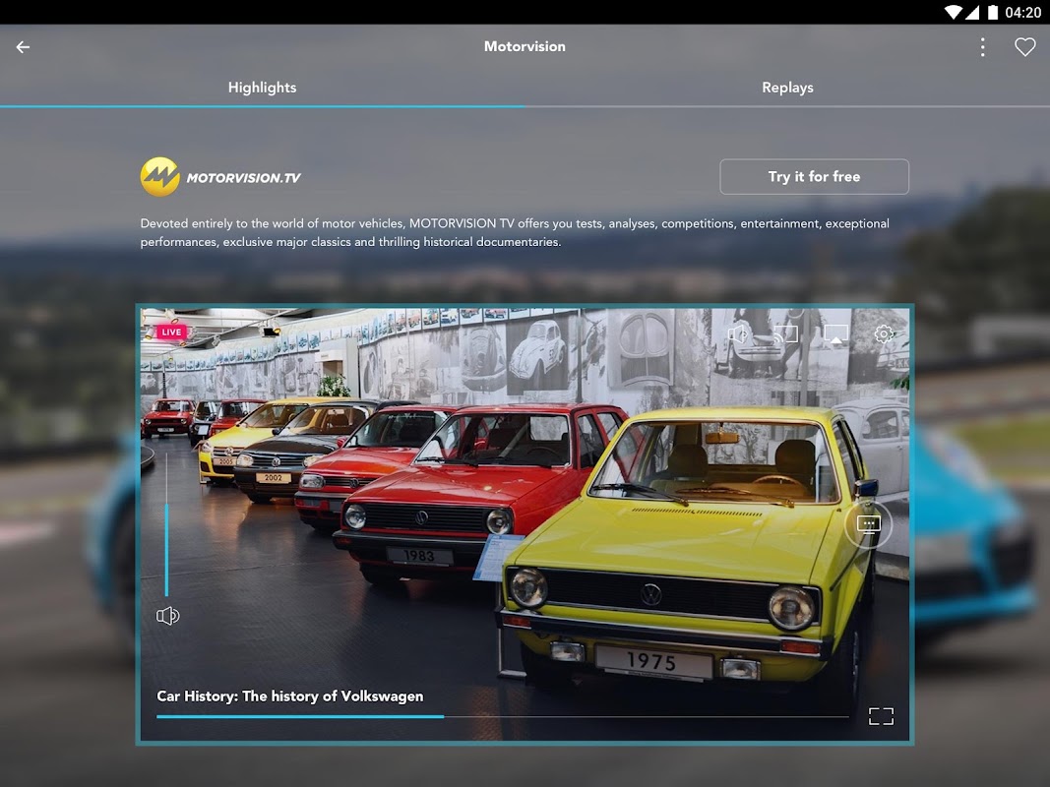Click the Try it for free button

coord(814,177)
